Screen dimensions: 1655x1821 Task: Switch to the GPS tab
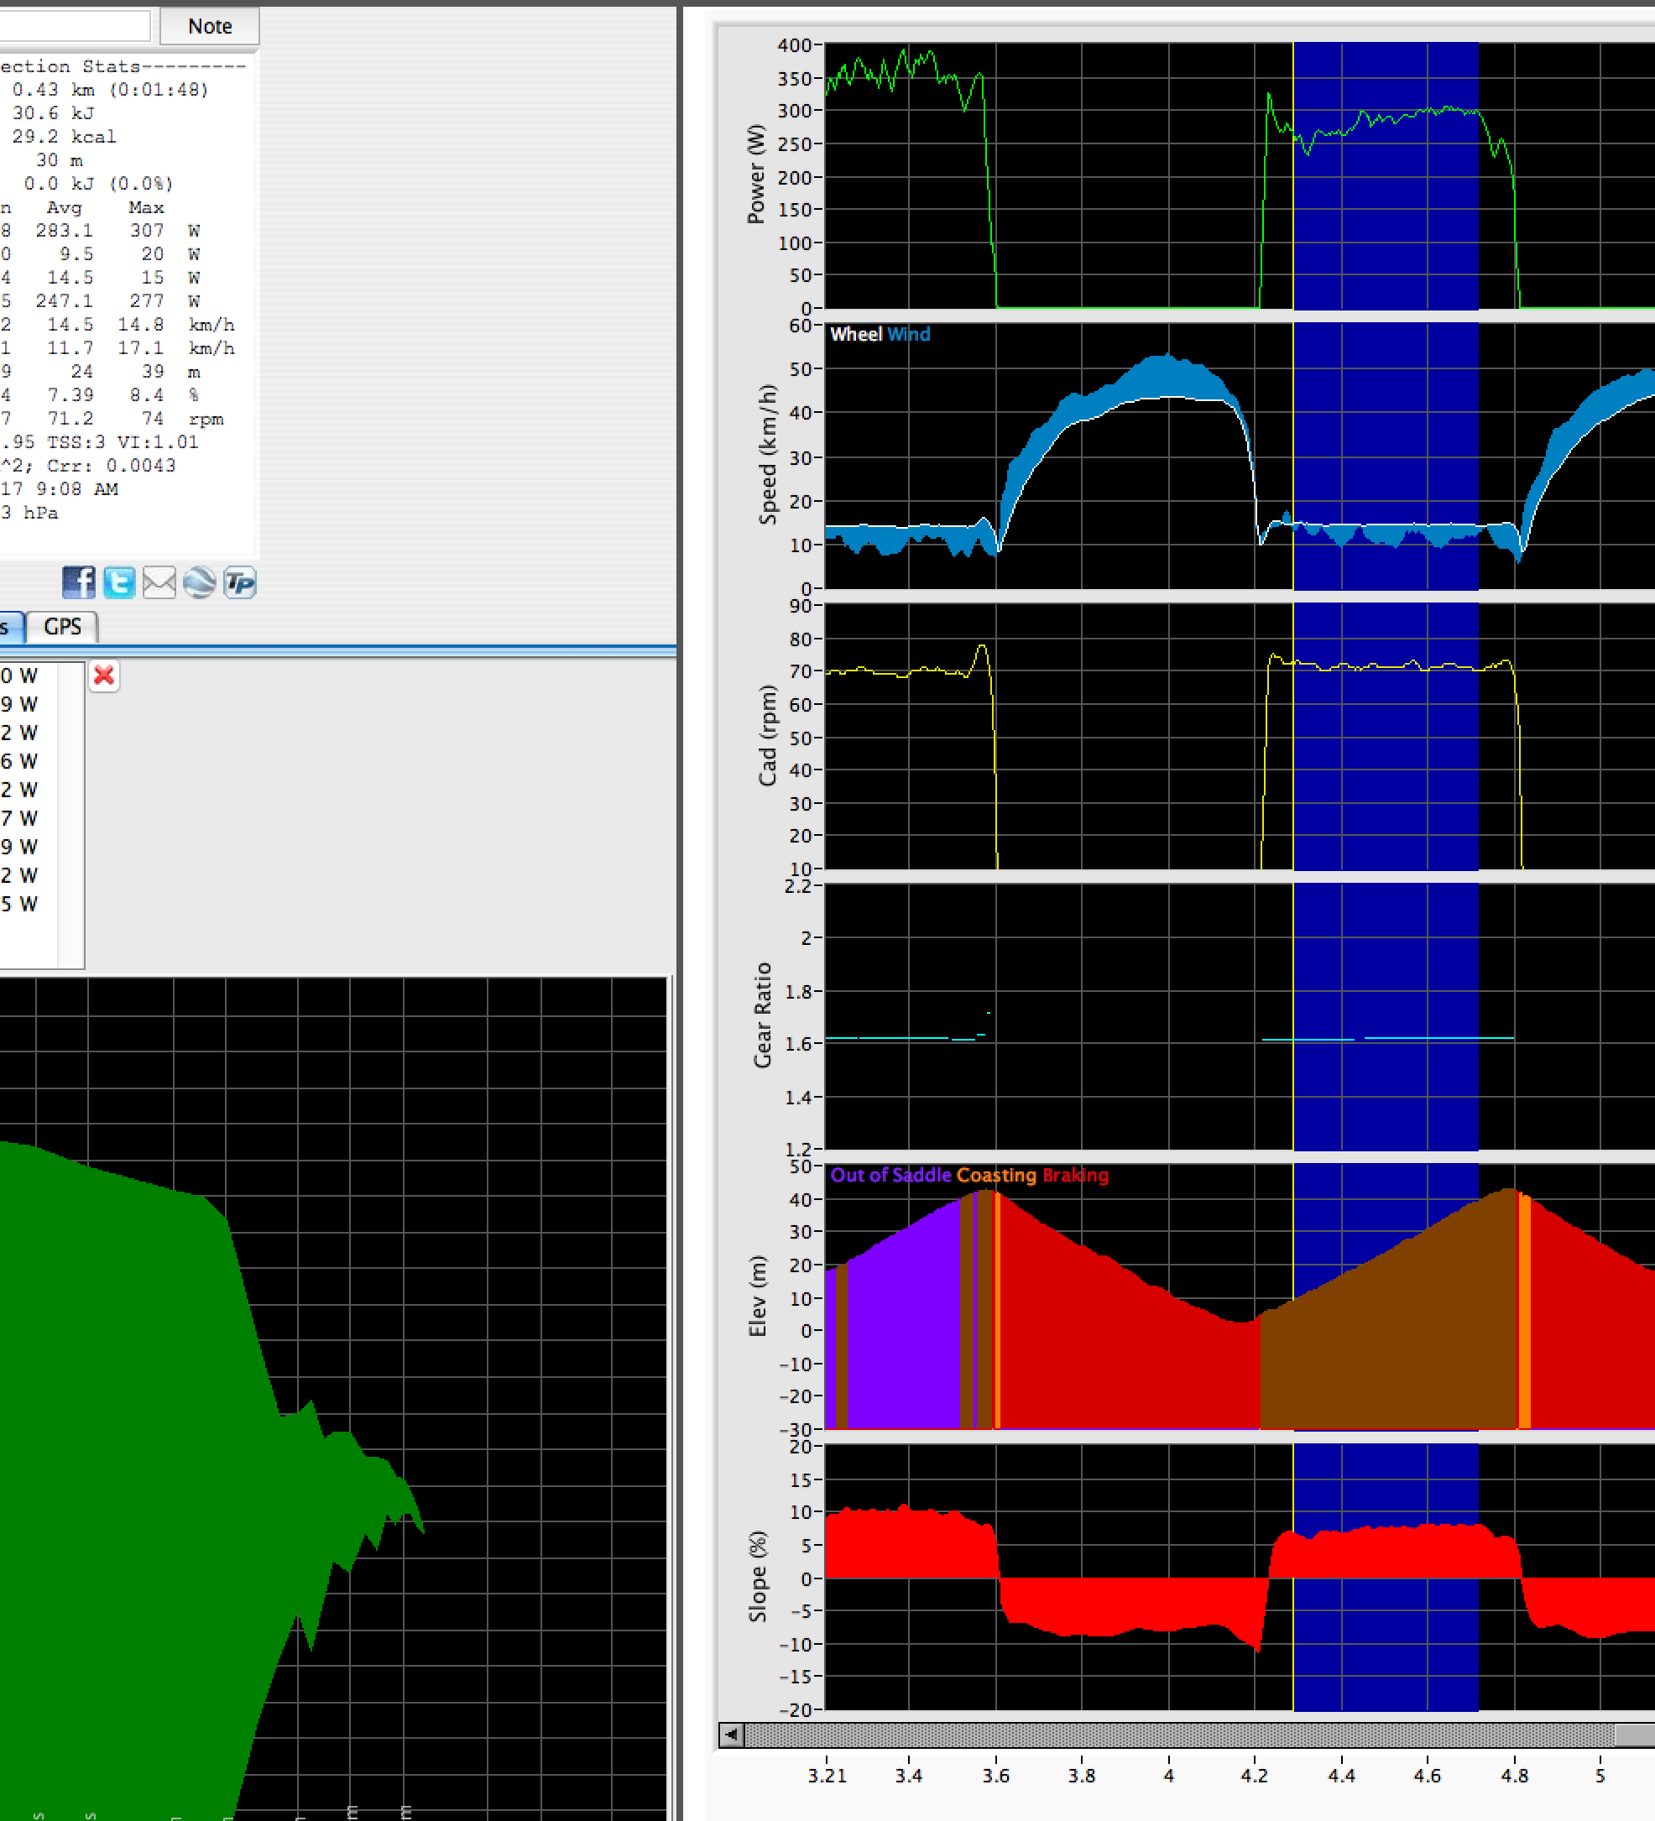62,626
